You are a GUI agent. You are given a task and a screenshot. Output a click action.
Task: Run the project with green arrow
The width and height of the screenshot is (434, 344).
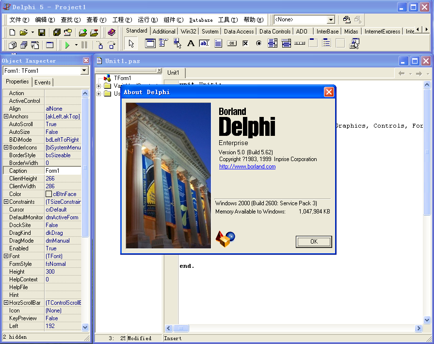point(67,45)
